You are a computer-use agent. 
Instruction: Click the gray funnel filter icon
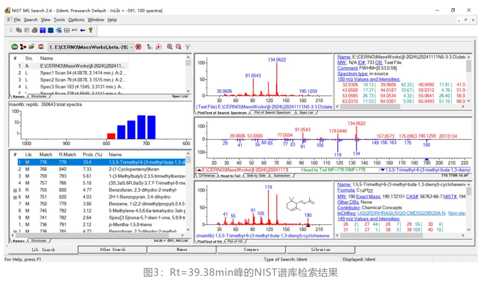(x=188, y=47)
